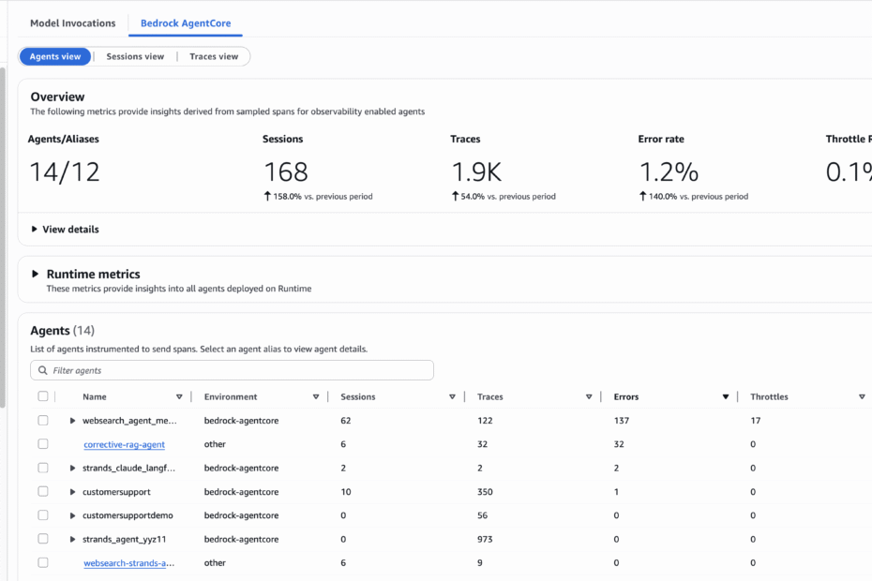Click the Name column header
The width and height of the screenshot is (872, 581).
(x=95, y=397)
